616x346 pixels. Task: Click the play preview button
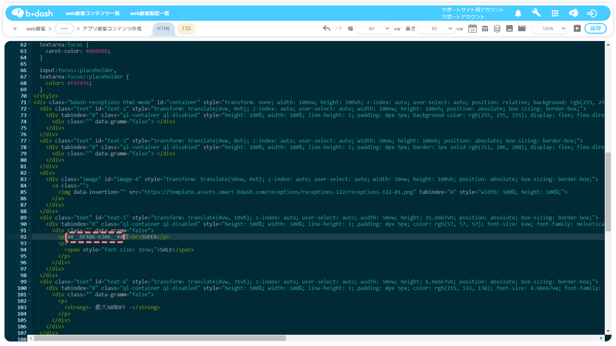[577, 29]
